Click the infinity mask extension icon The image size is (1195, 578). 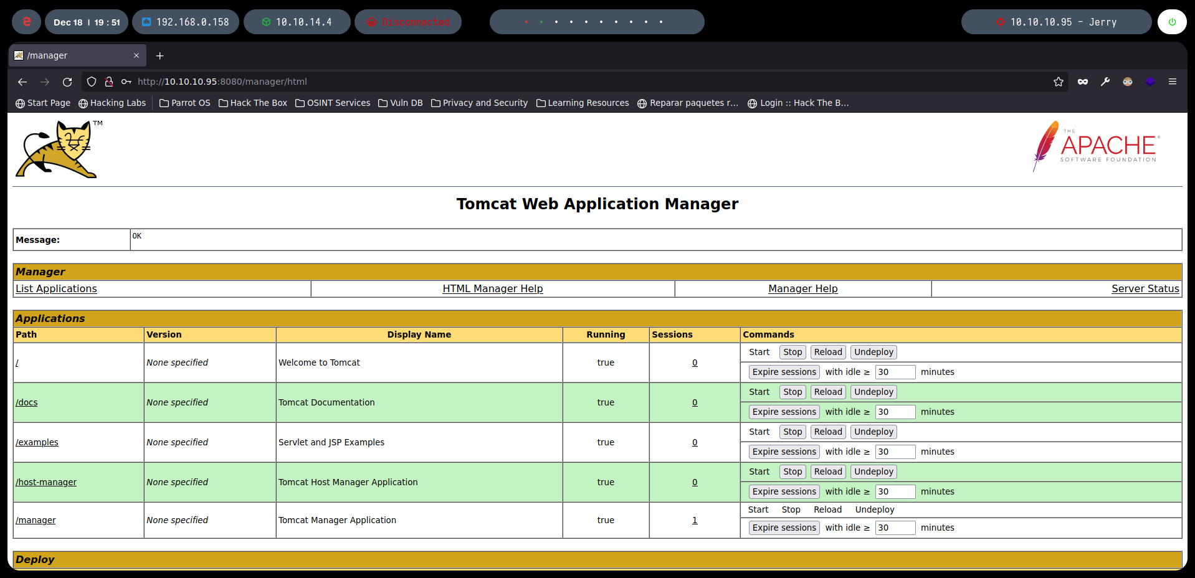tap(1083, 82)
